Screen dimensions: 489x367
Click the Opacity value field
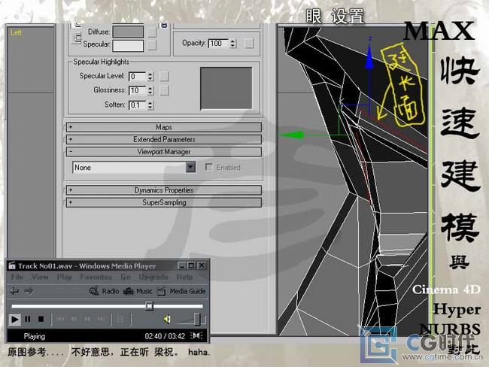pyautogui.click(x=219, y=43)
